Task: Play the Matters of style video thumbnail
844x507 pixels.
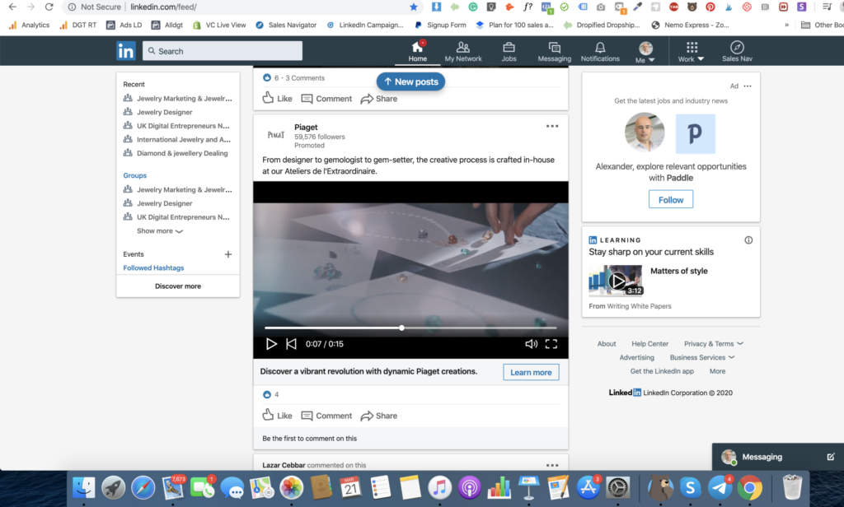Action: (x=616, y=280)
